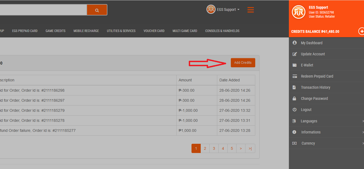The width and height of the screenshot is (364, 169).
Task: Click the ₱1,000.00 refund amount cell
Action: coord(197,130)
